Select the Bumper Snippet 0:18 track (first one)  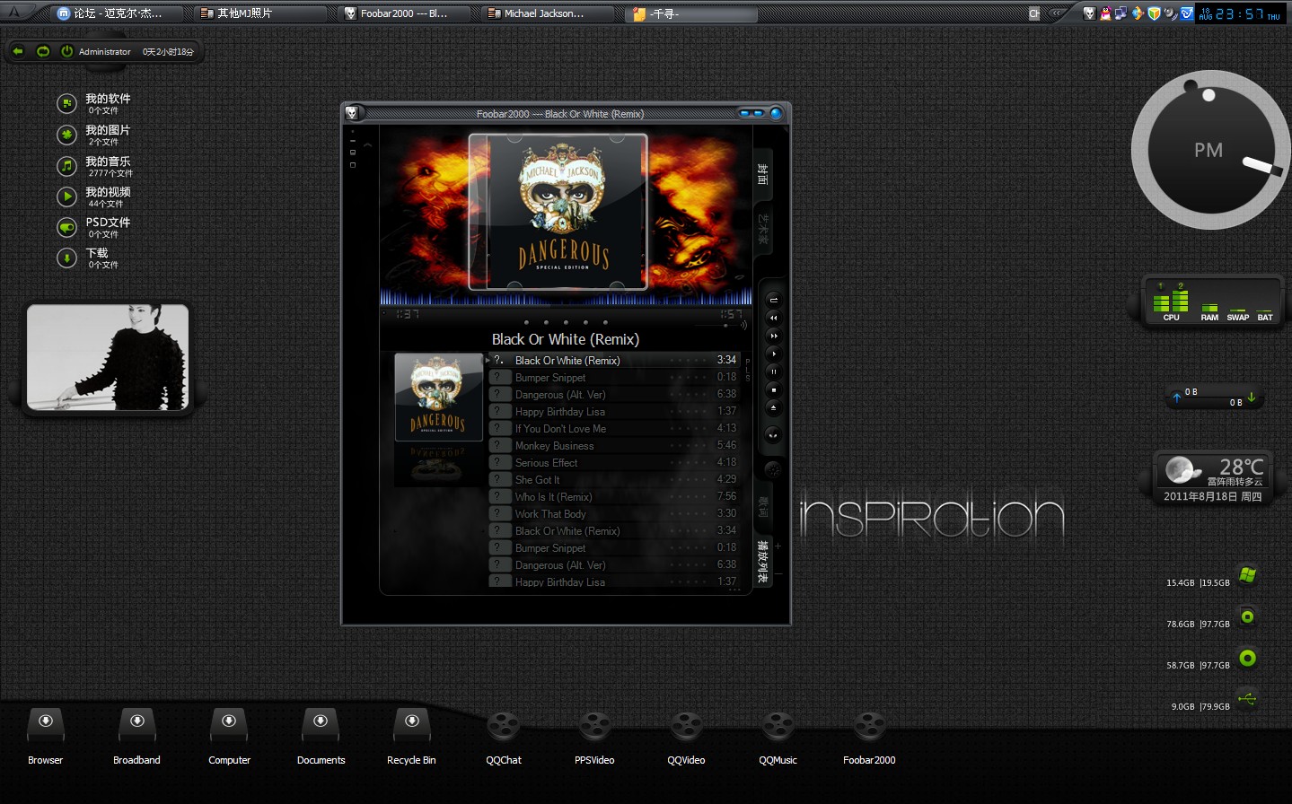613,378
